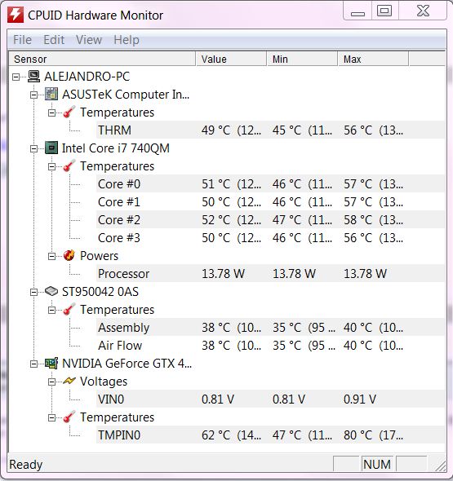Collapse the Voltages section under NVIDIA
Screen dimensions: 453x481
[x=52, y=382]
